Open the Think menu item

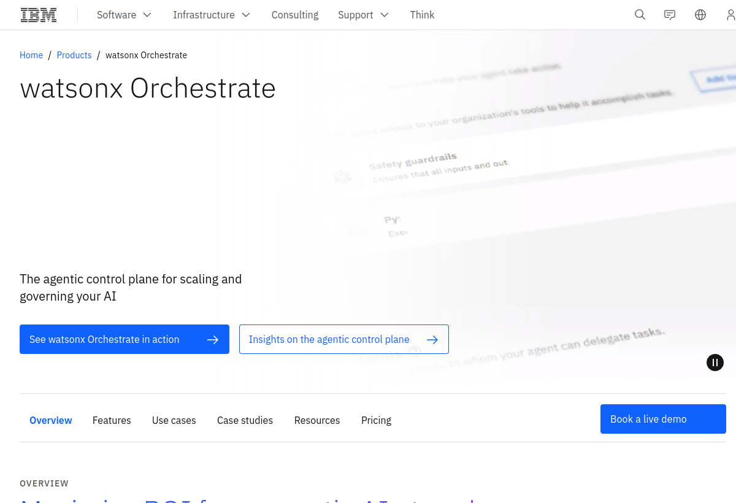click(x=422, y=15)
